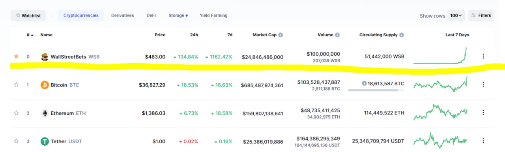Switch to the Yield Farming tab
This screenshot has height=152, width=505.
click(213, 15)
